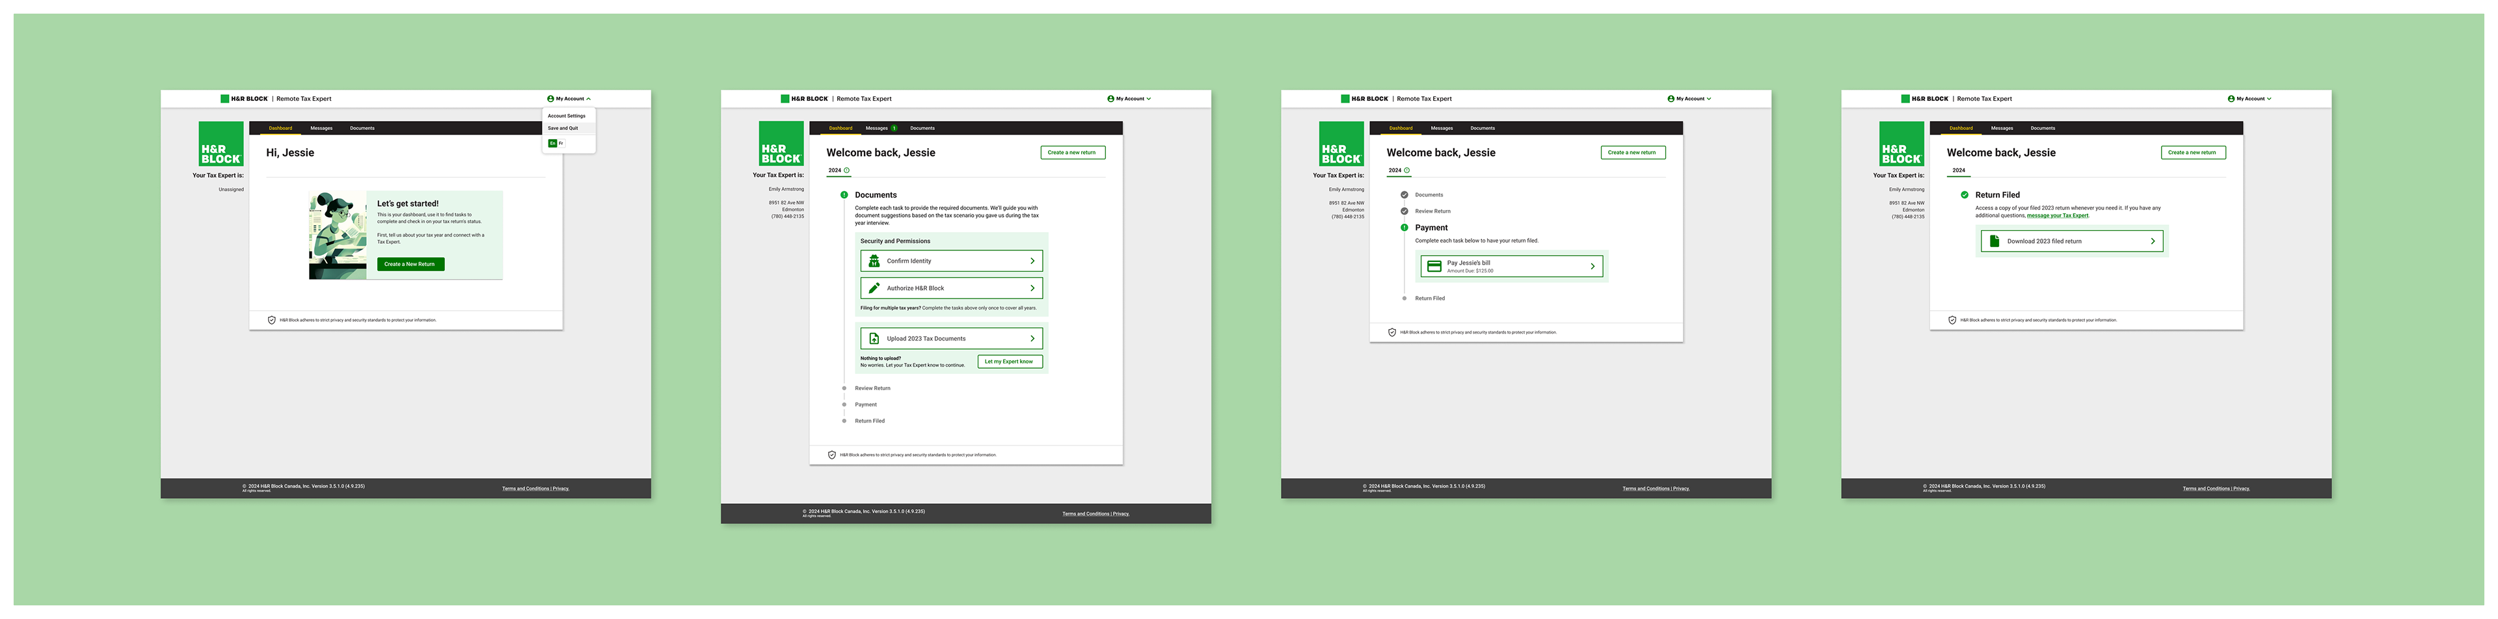
Task: Open My Account dropdown on Return Filed screen
Action: (x=2250, y=99)
